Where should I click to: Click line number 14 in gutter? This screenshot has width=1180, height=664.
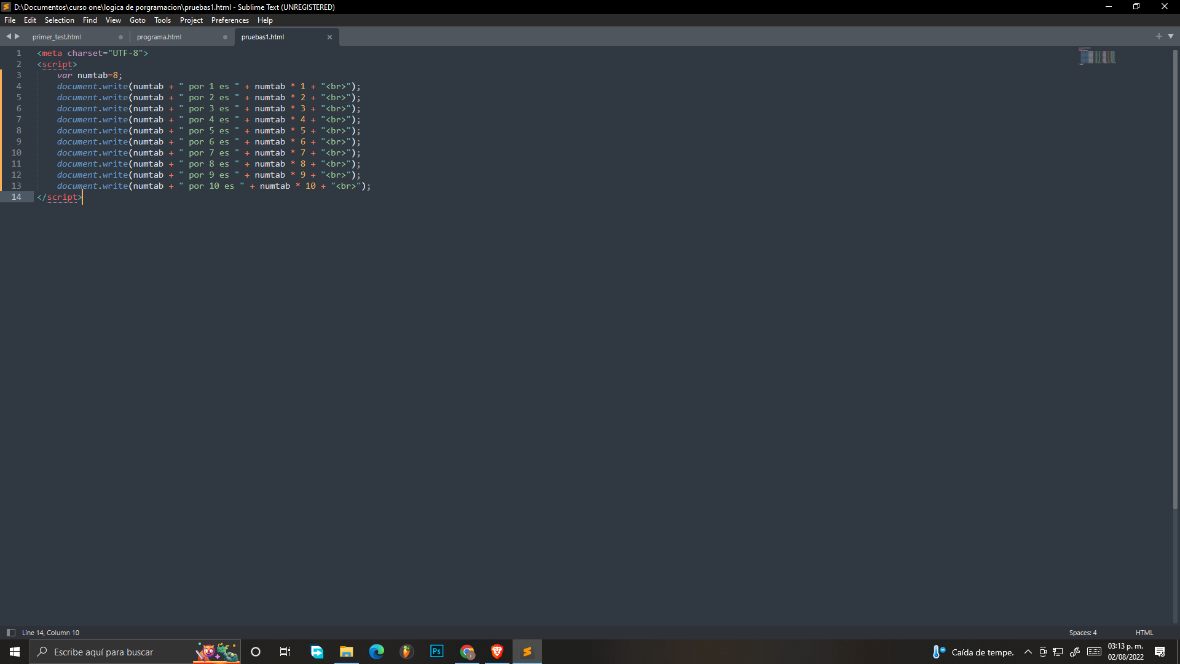pyautogui.click(x=16, y=197)
